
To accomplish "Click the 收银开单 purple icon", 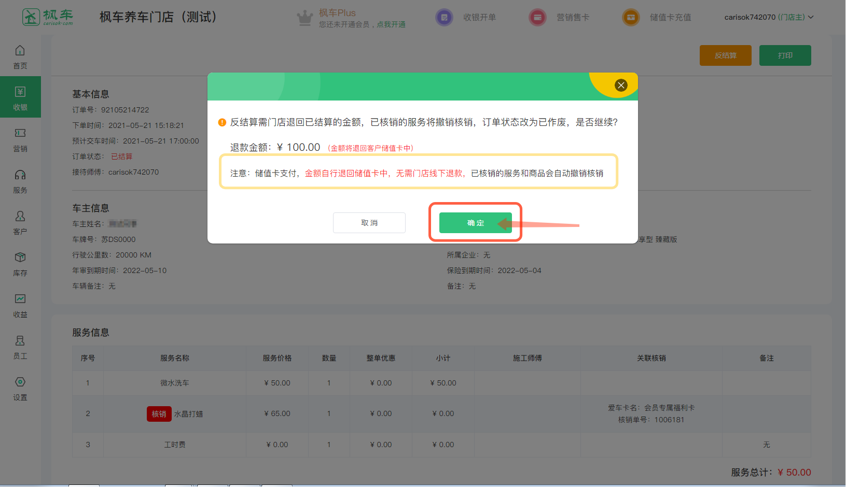I will point(444,18).
